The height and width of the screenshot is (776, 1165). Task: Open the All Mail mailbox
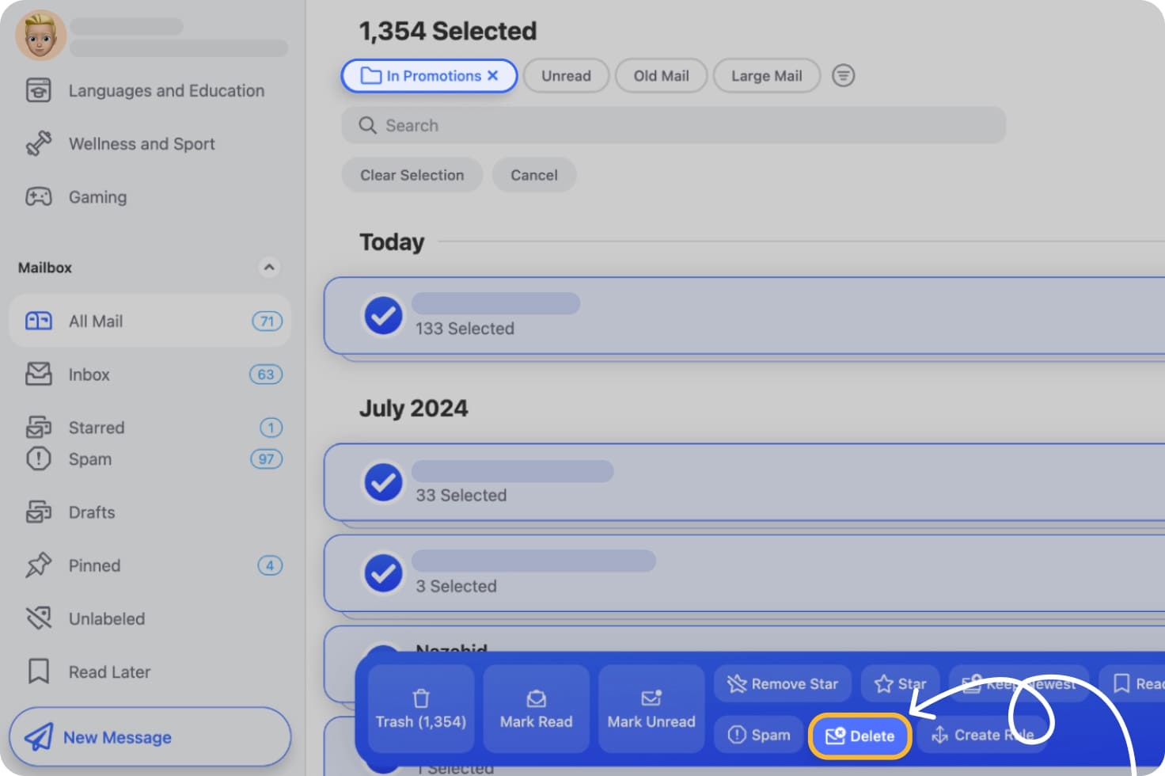coord(95,321)
